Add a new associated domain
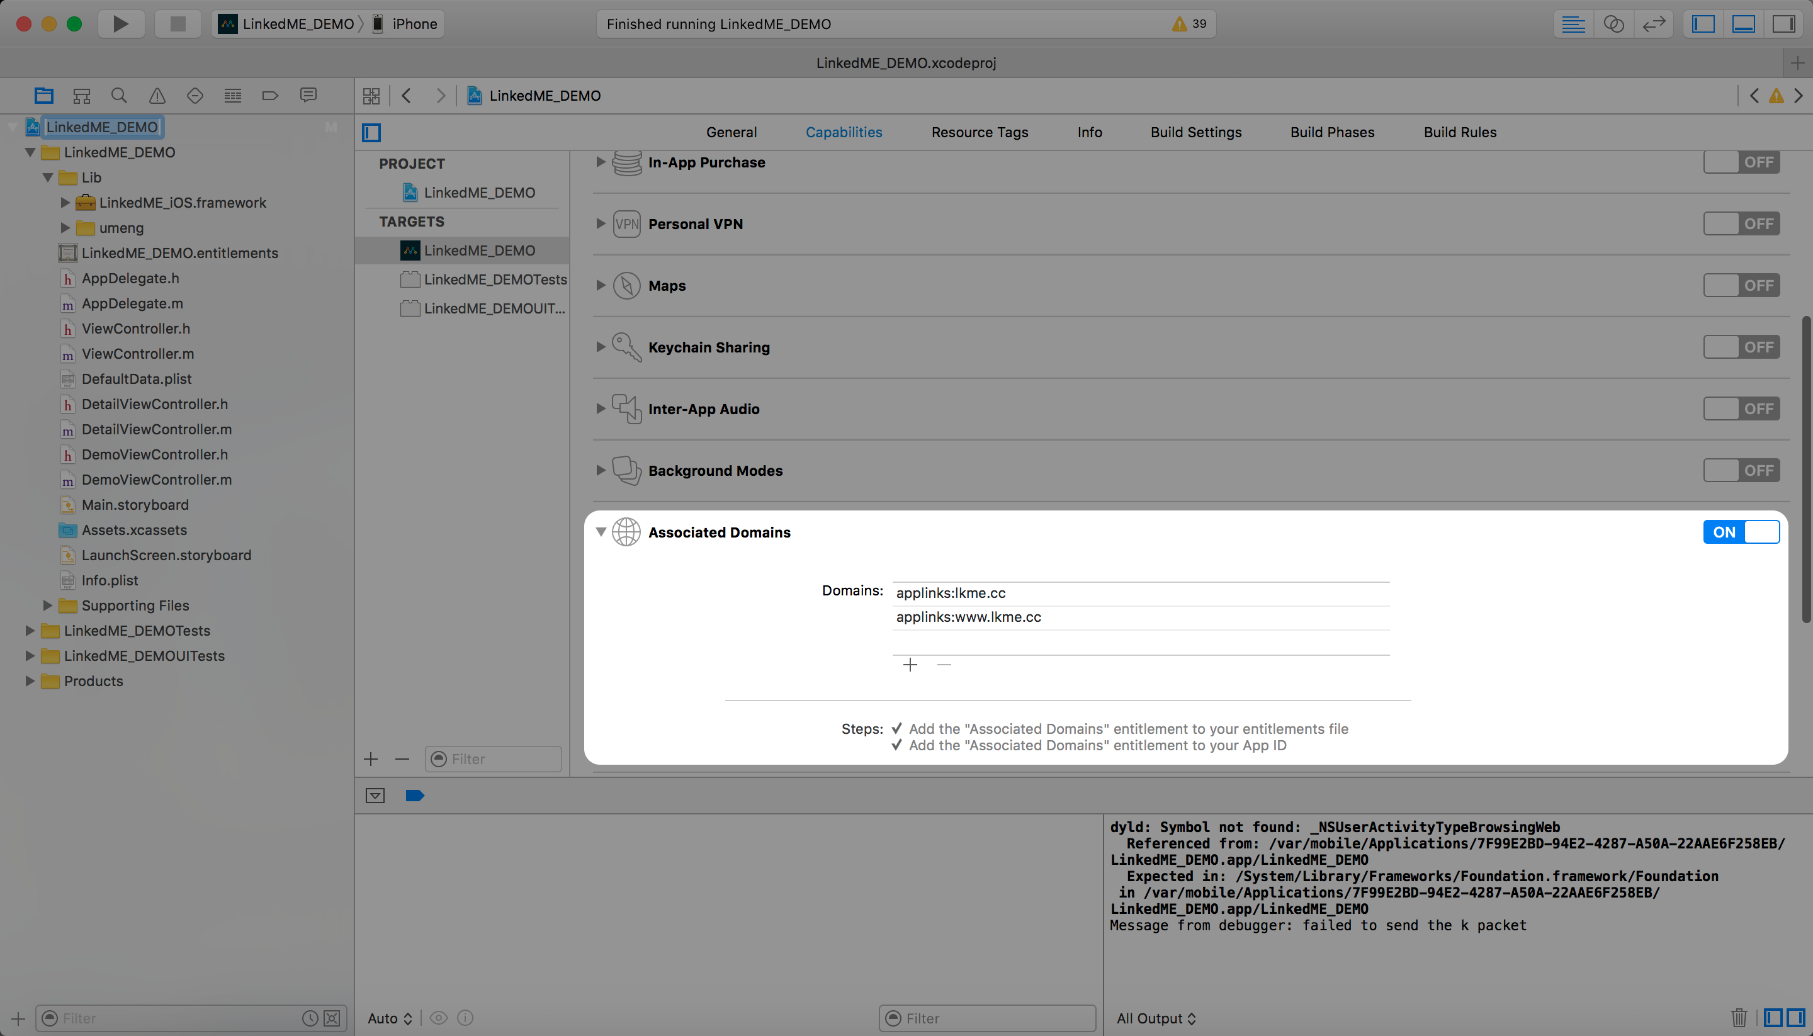 (x=910, y=665)
